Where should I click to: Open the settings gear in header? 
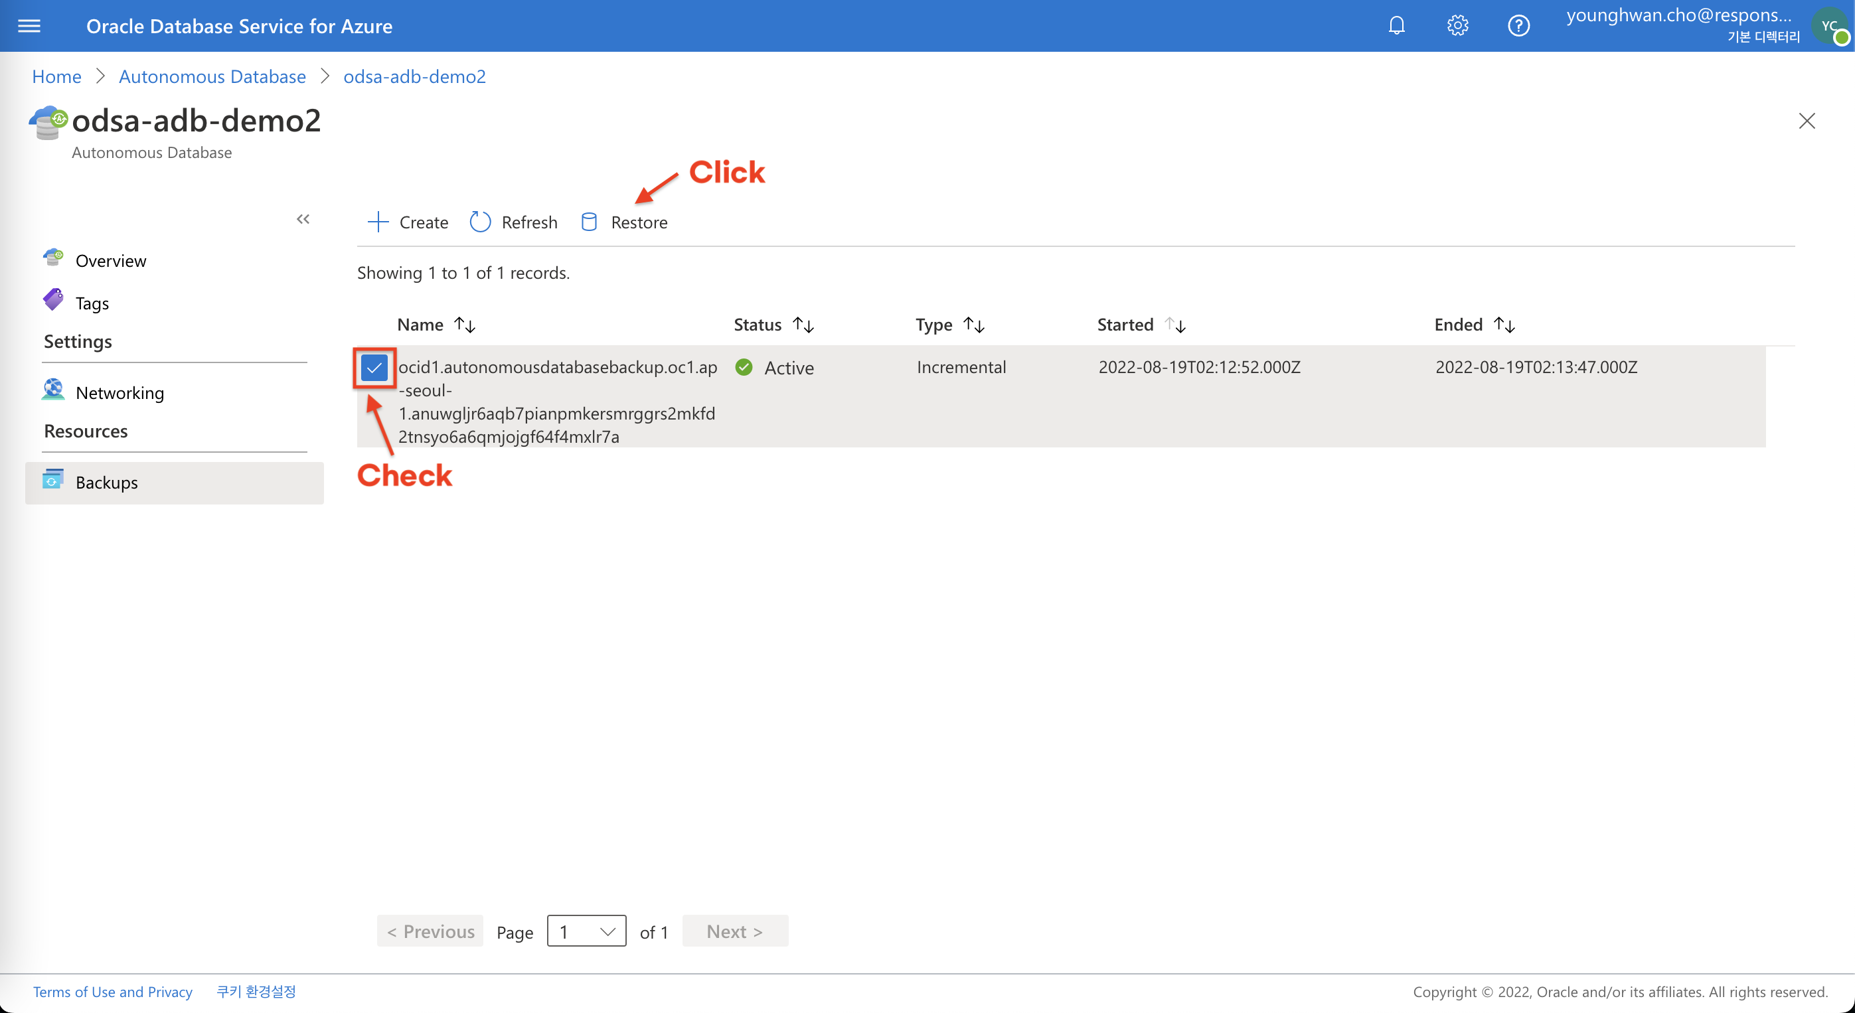(1457, 26)
